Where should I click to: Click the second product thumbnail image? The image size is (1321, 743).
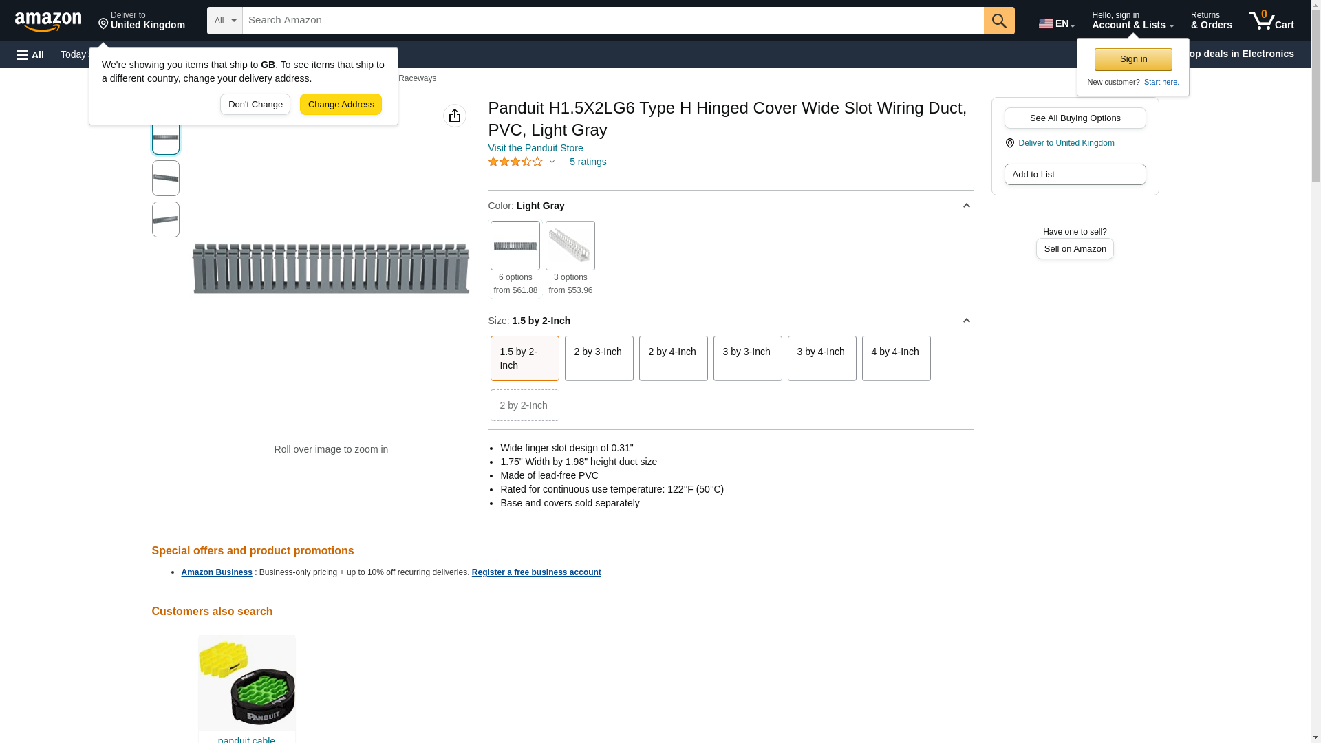166,178
